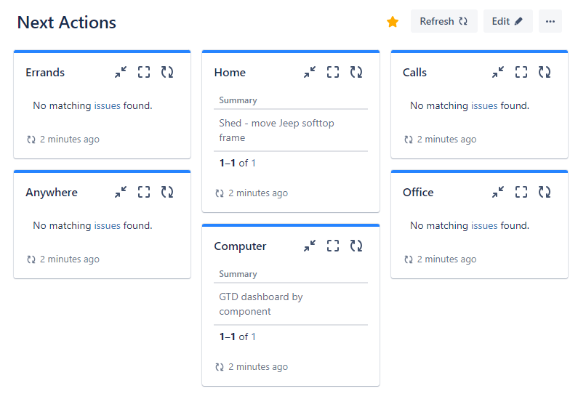Open the more actions ellipsis menu
Viewport: 586px width, 415px height.
550,21
